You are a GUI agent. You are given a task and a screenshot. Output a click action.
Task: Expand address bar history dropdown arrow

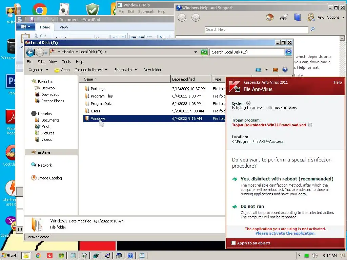[x=196, y=52]
